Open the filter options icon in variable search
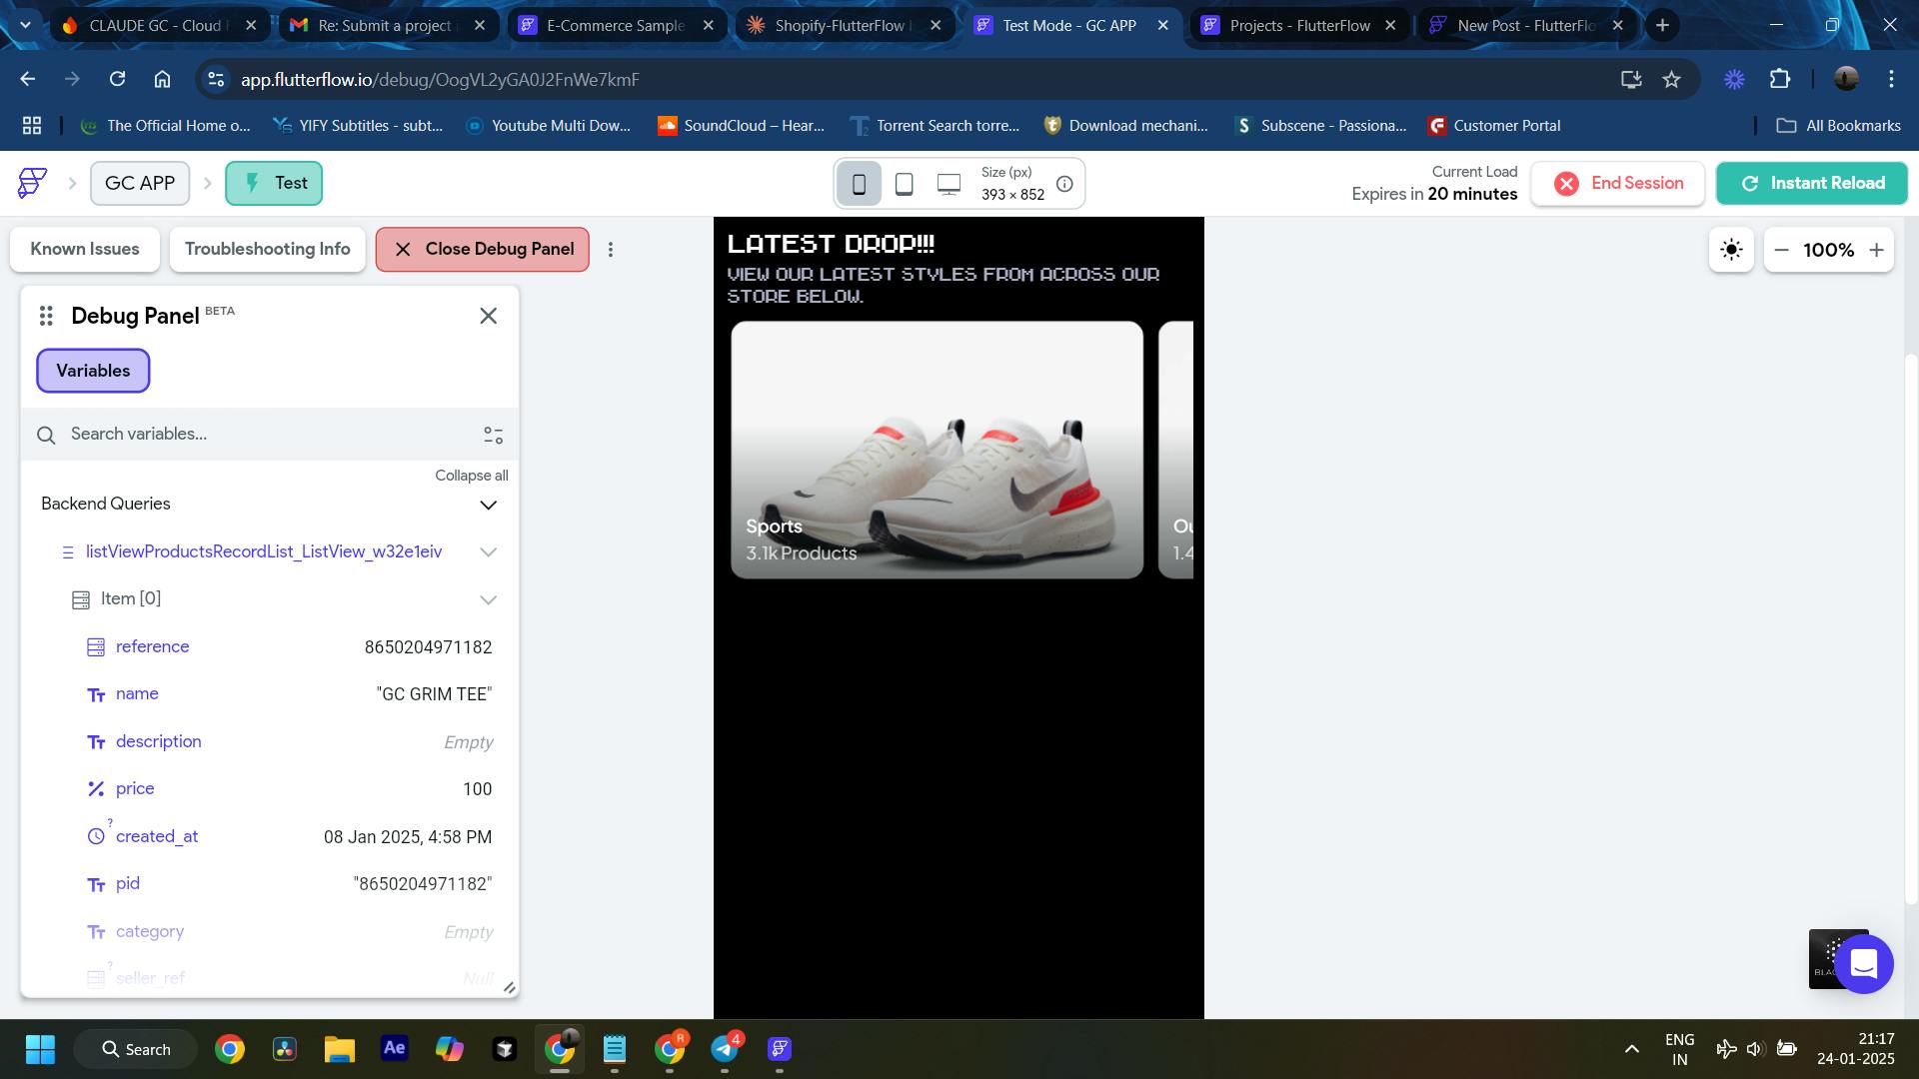This screenshot has width=1919, height=1079. [494, 435]
